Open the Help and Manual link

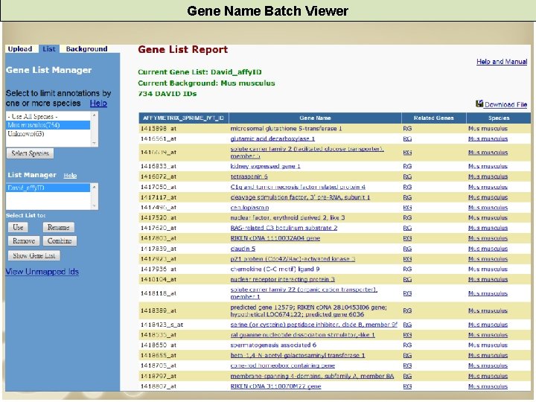[x=502, y=62]
